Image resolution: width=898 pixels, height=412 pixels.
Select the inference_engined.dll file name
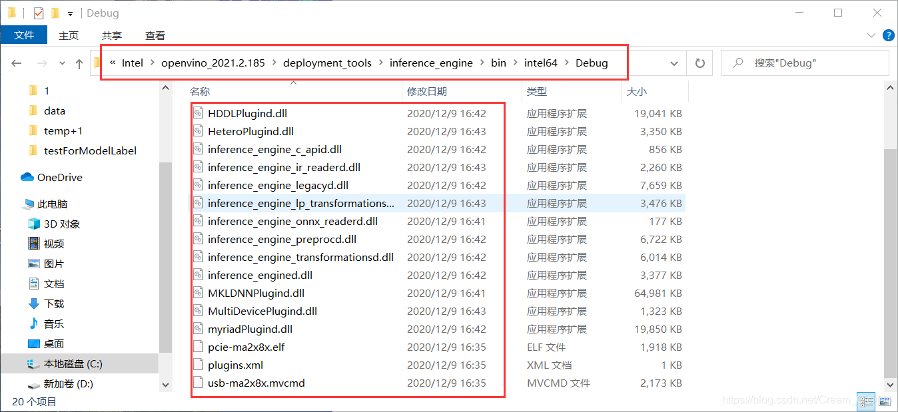[x=260, y=276]
